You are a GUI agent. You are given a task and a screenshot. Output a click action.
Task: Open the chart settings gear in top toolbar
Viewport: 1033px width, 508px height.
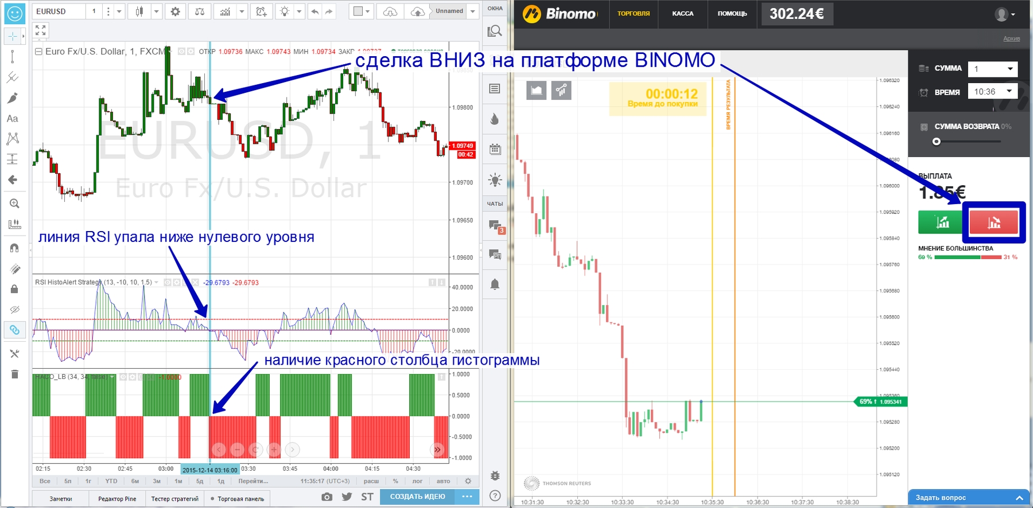tap(175, 11)
